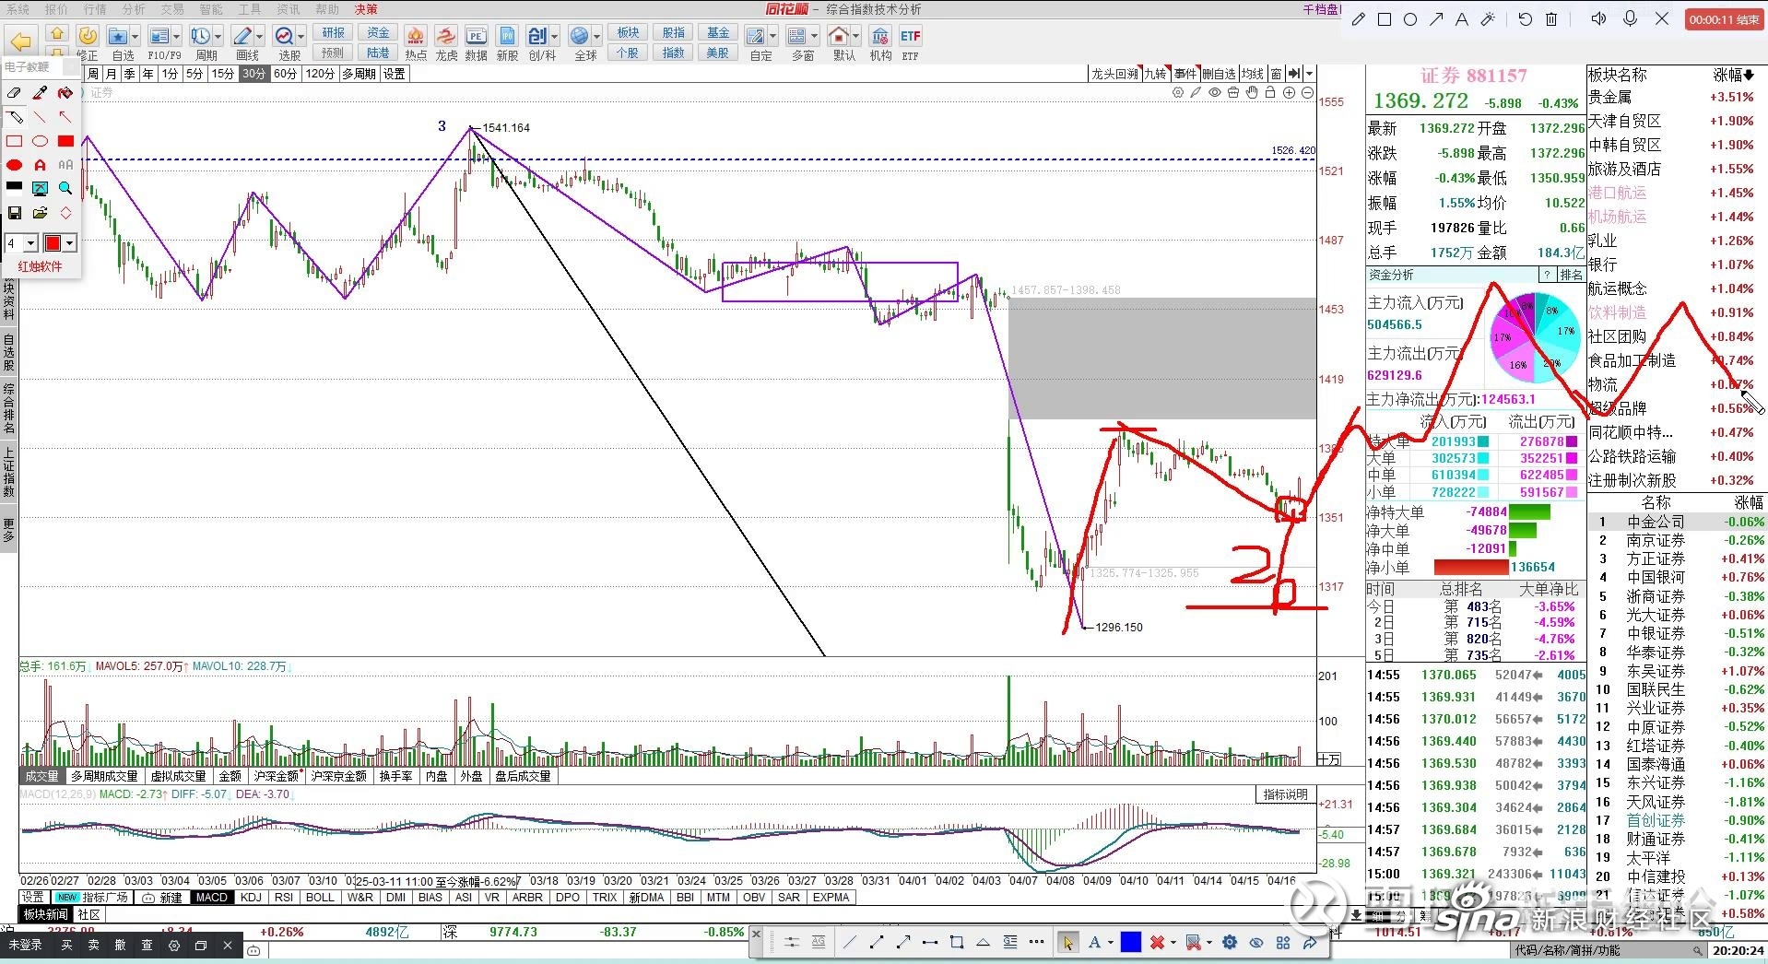The width and height of the screenshot is (1768, 964).
Task: Expand the red X delete dropdown arrow
Action: coord(1173,943)
